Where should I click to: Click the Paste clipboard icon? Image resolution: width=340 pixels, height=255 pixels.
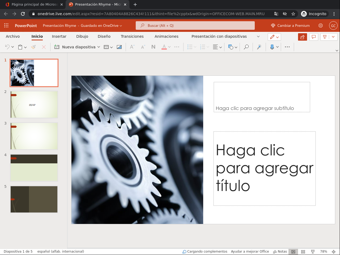click(20, 47)
